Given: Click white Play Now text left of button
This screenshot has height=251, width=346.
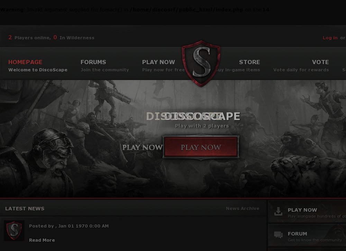Looking at the screenshot, I should click(x=142, y=147).
